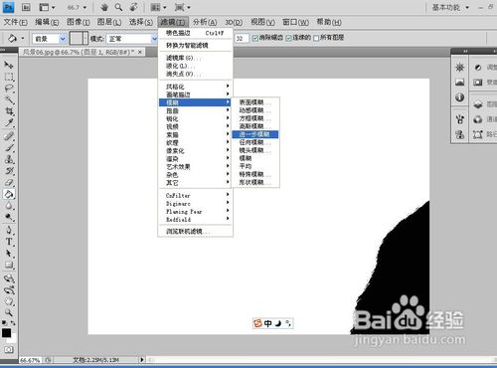Open the 文件(F) menu
This screenshot has height=368, width=497.
(x=15, y=22)
